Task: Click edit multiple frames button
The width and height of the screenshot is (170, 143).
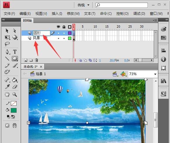Action: [x=90, y=60]
